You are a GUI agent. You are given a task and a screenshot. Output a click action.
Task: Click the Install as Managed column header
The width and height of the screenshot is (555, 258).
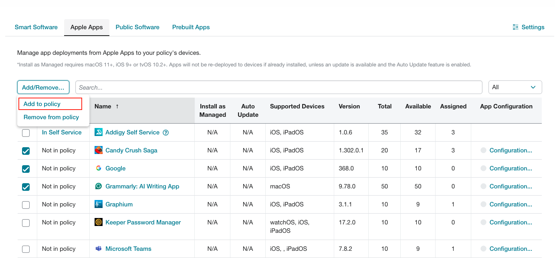(x=213, y=110)
